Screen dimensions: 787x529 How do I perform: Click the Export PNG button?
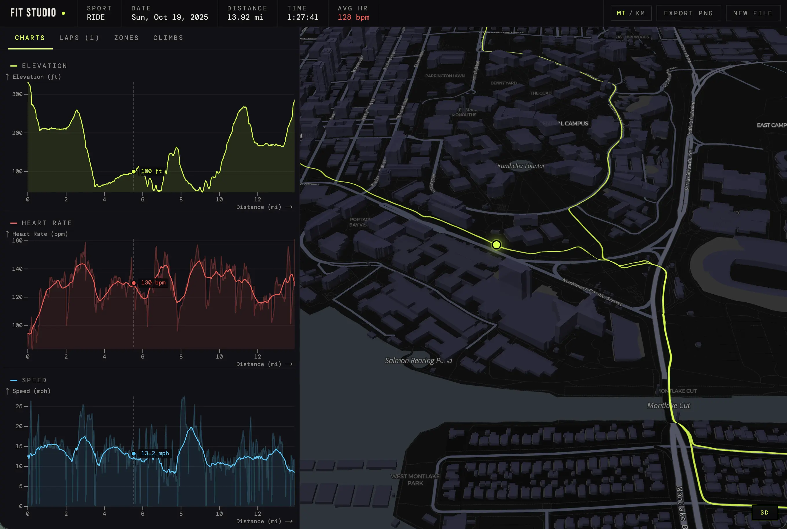pyautogui.click(x=689, y=13)
